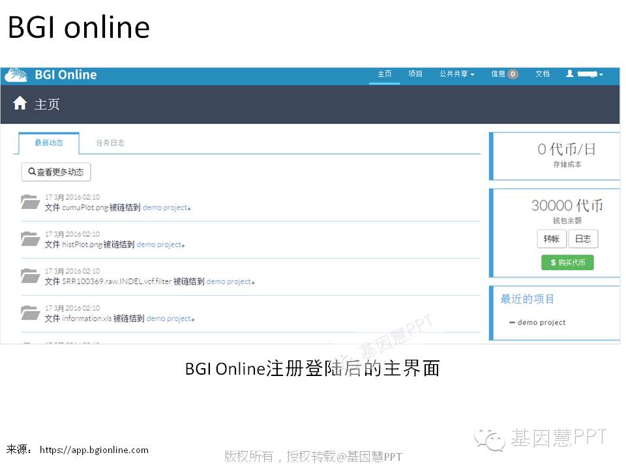Screen dimensions: 626x470
Task: Open the user account dropdown menu
Action: (x=584, y=74)
